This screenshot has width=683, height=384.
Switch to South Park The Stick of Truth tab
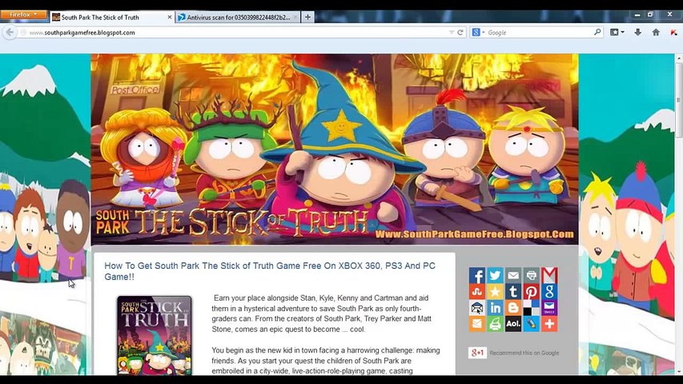tap(112, 18)
